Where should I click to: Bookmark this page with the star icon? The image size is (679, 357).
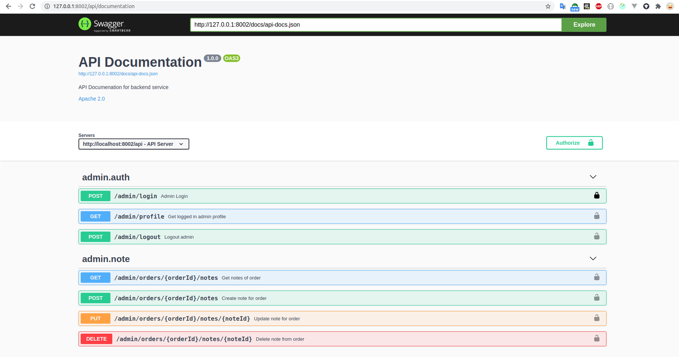pos(548,6)
